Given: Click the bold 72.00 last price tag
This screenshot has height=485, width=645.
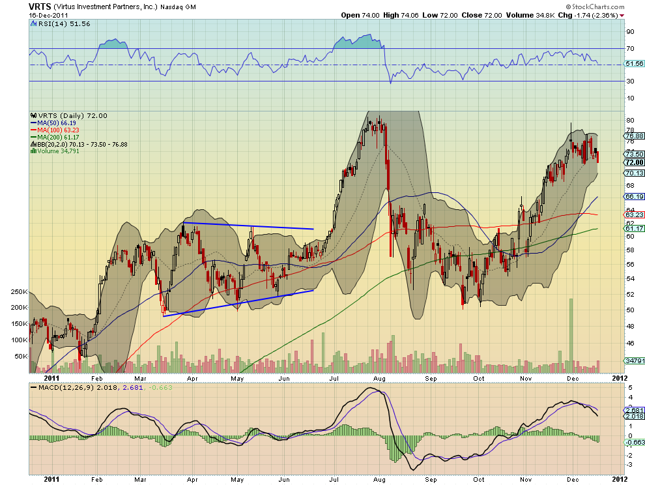Looking at the screenshot, I should point(635,162).
